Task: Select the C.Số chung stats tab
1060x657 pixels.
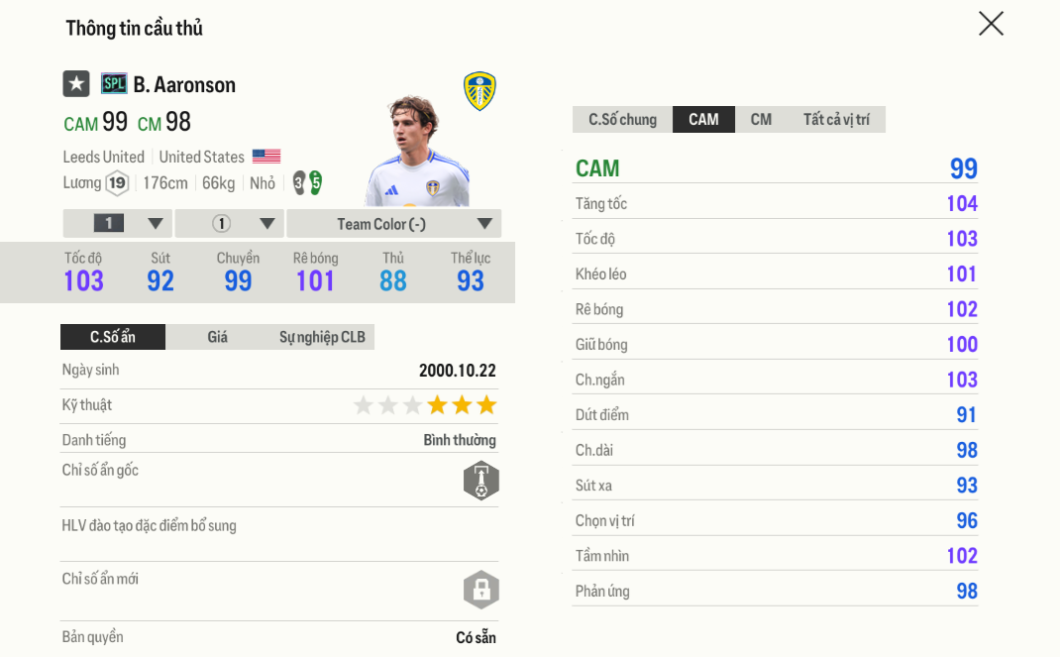Action: 622,120
